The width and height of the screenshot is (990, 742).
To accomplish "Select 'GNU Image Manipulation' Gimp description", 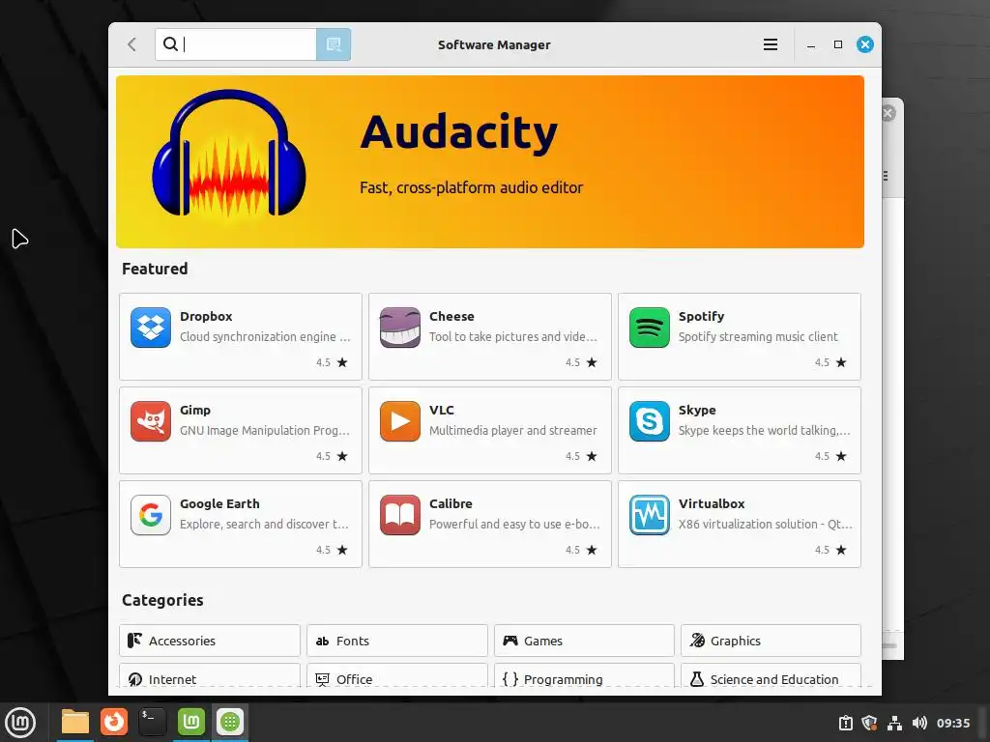I will [265, 430].
